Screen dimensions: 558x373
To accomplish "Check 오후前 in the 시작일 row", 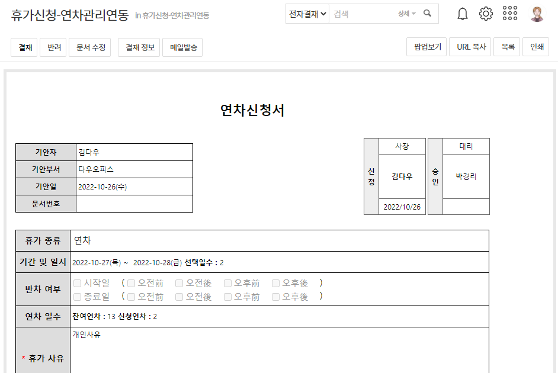I will pos(227,284).
